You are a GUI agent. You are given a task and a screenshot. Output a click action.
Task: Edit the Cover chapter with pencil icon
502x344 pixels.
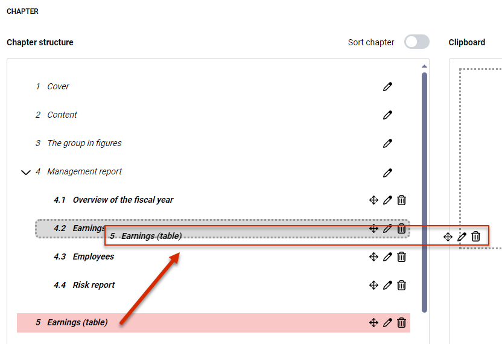(x=387, y=86)
